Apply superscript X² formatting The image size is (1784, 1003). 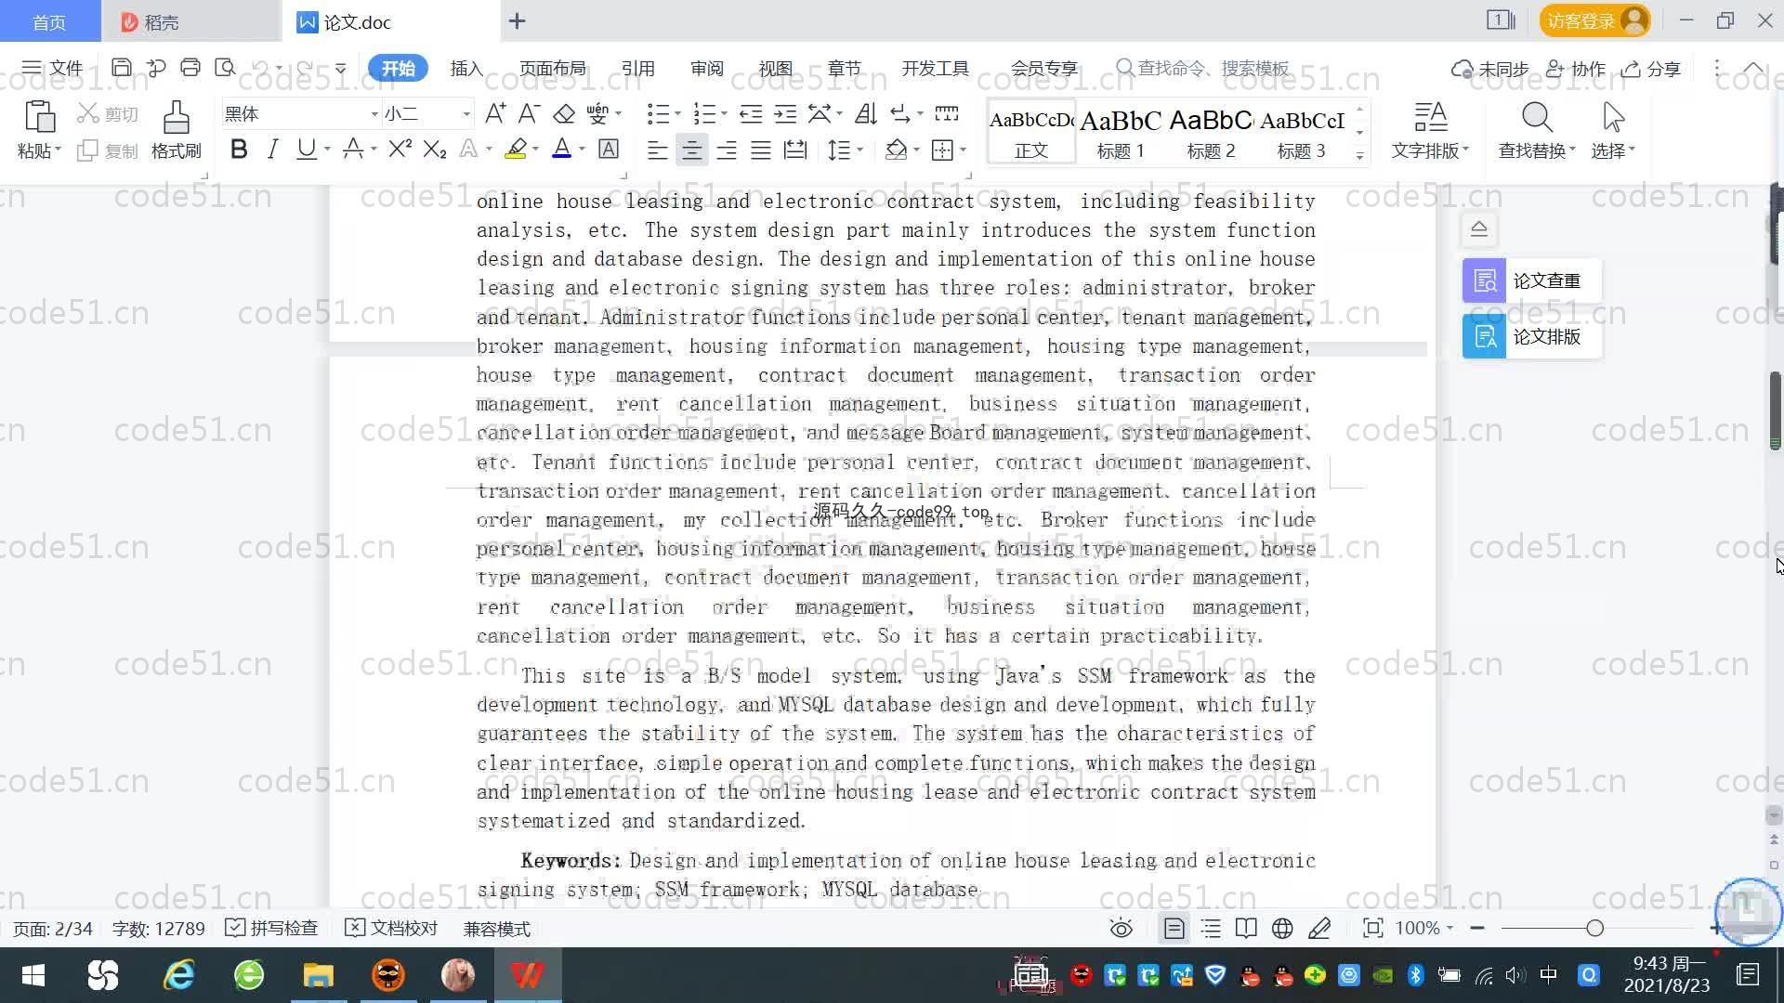400,149
